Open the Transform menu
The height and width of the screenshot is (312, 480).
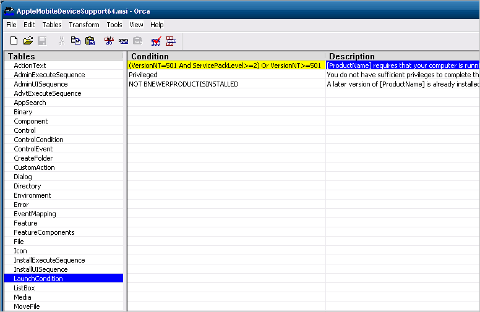pos(84,25)
